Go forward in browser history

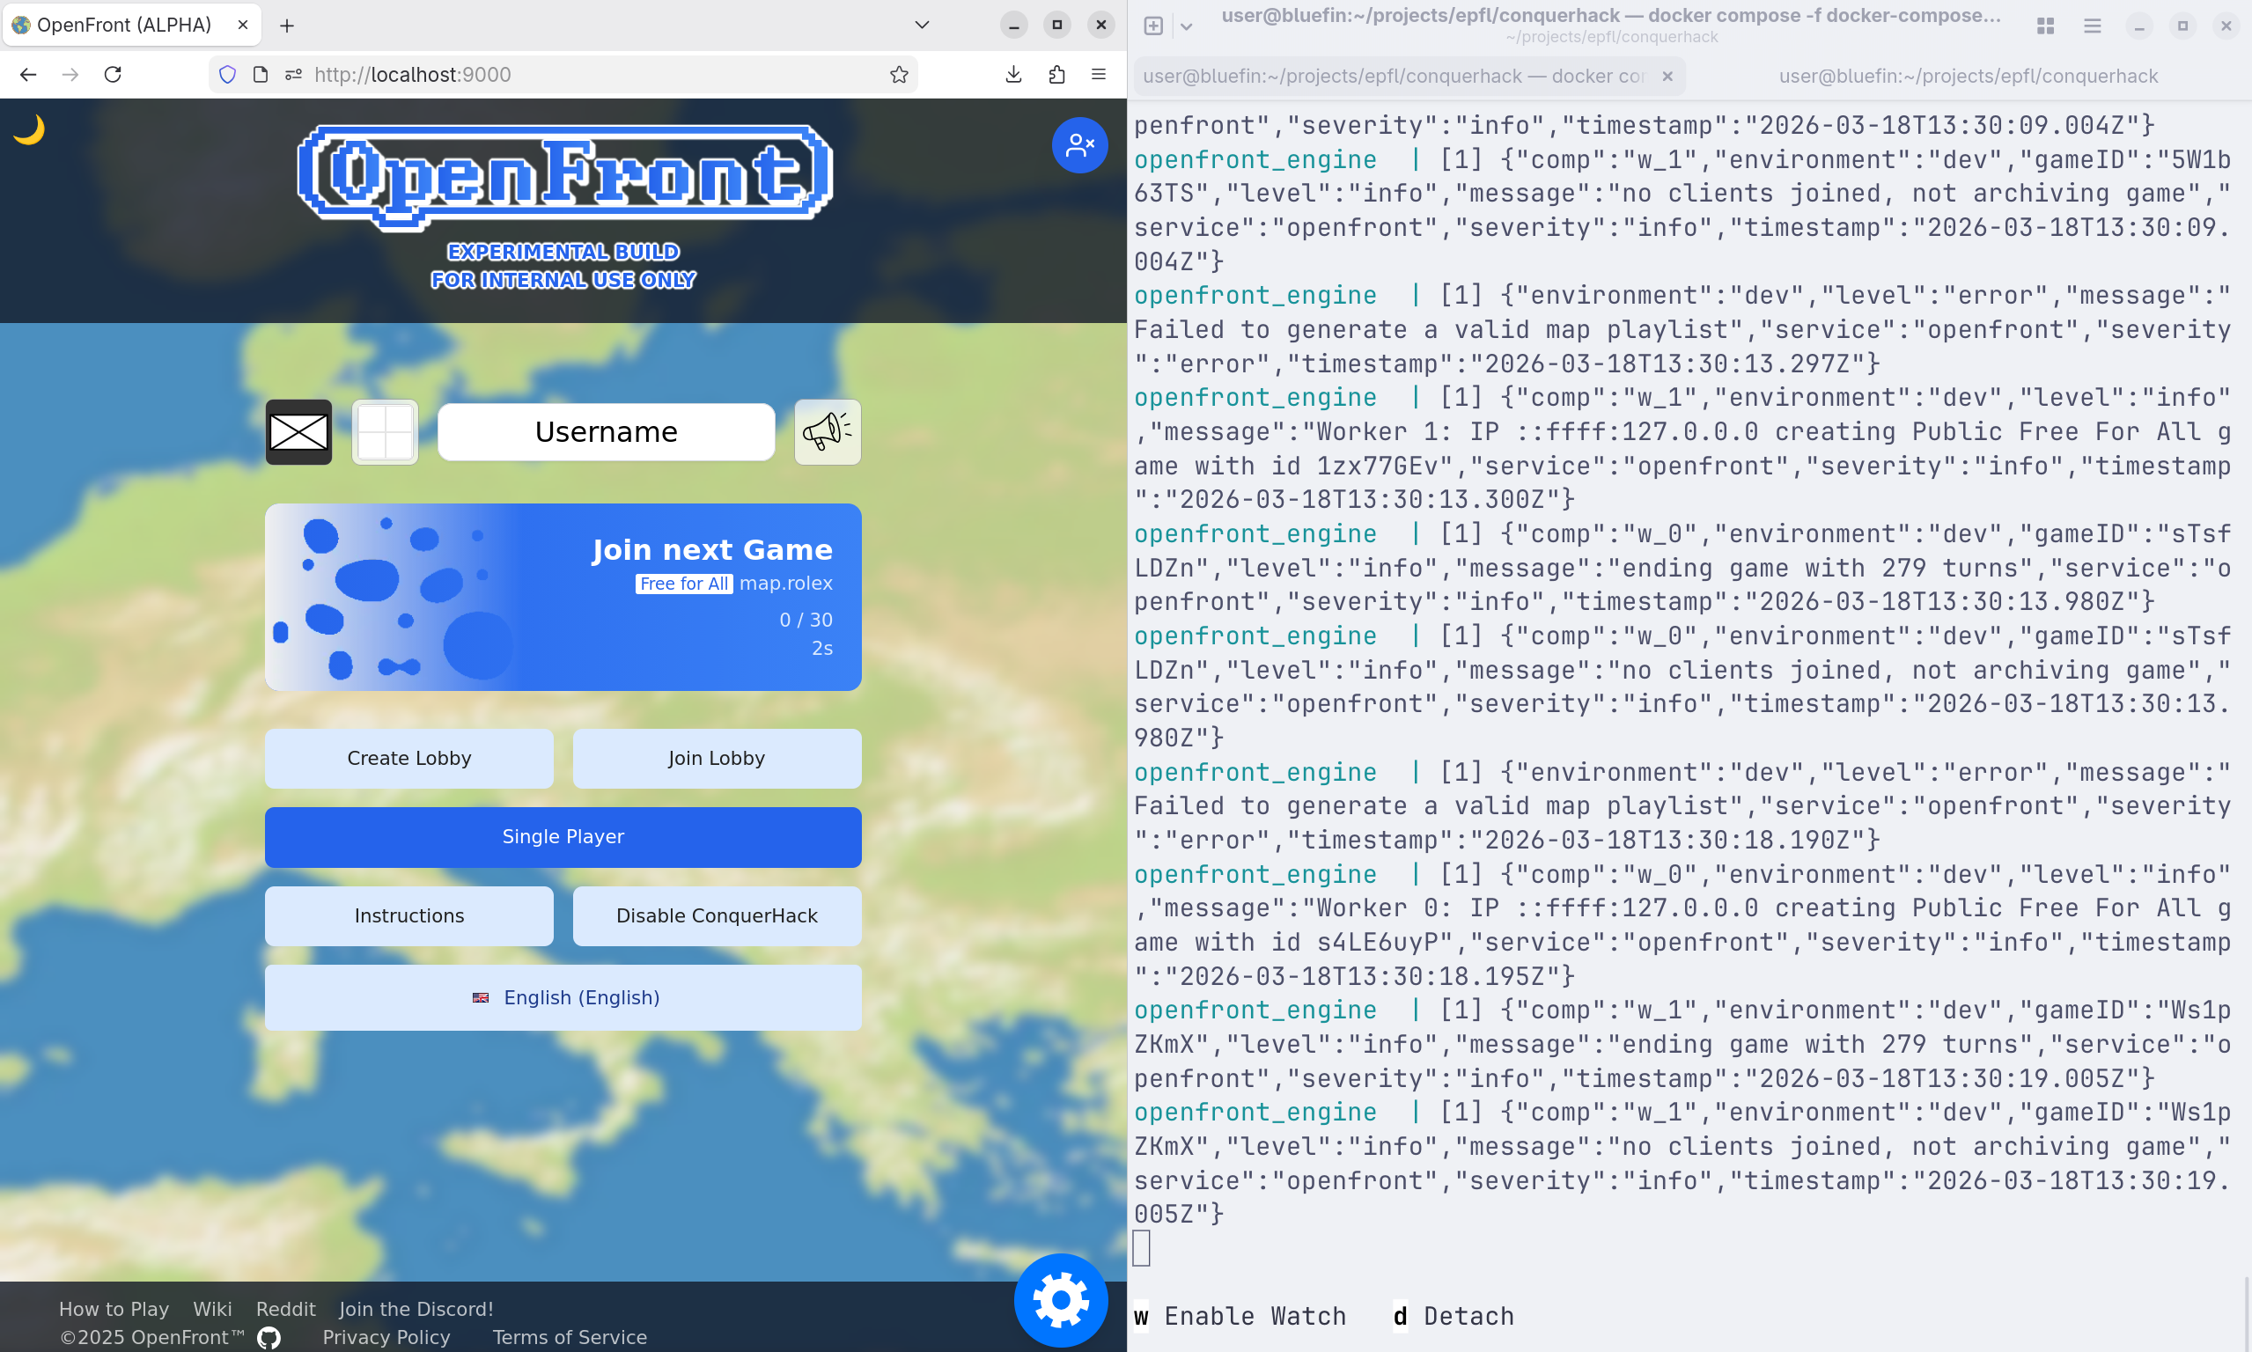point(70,75)
